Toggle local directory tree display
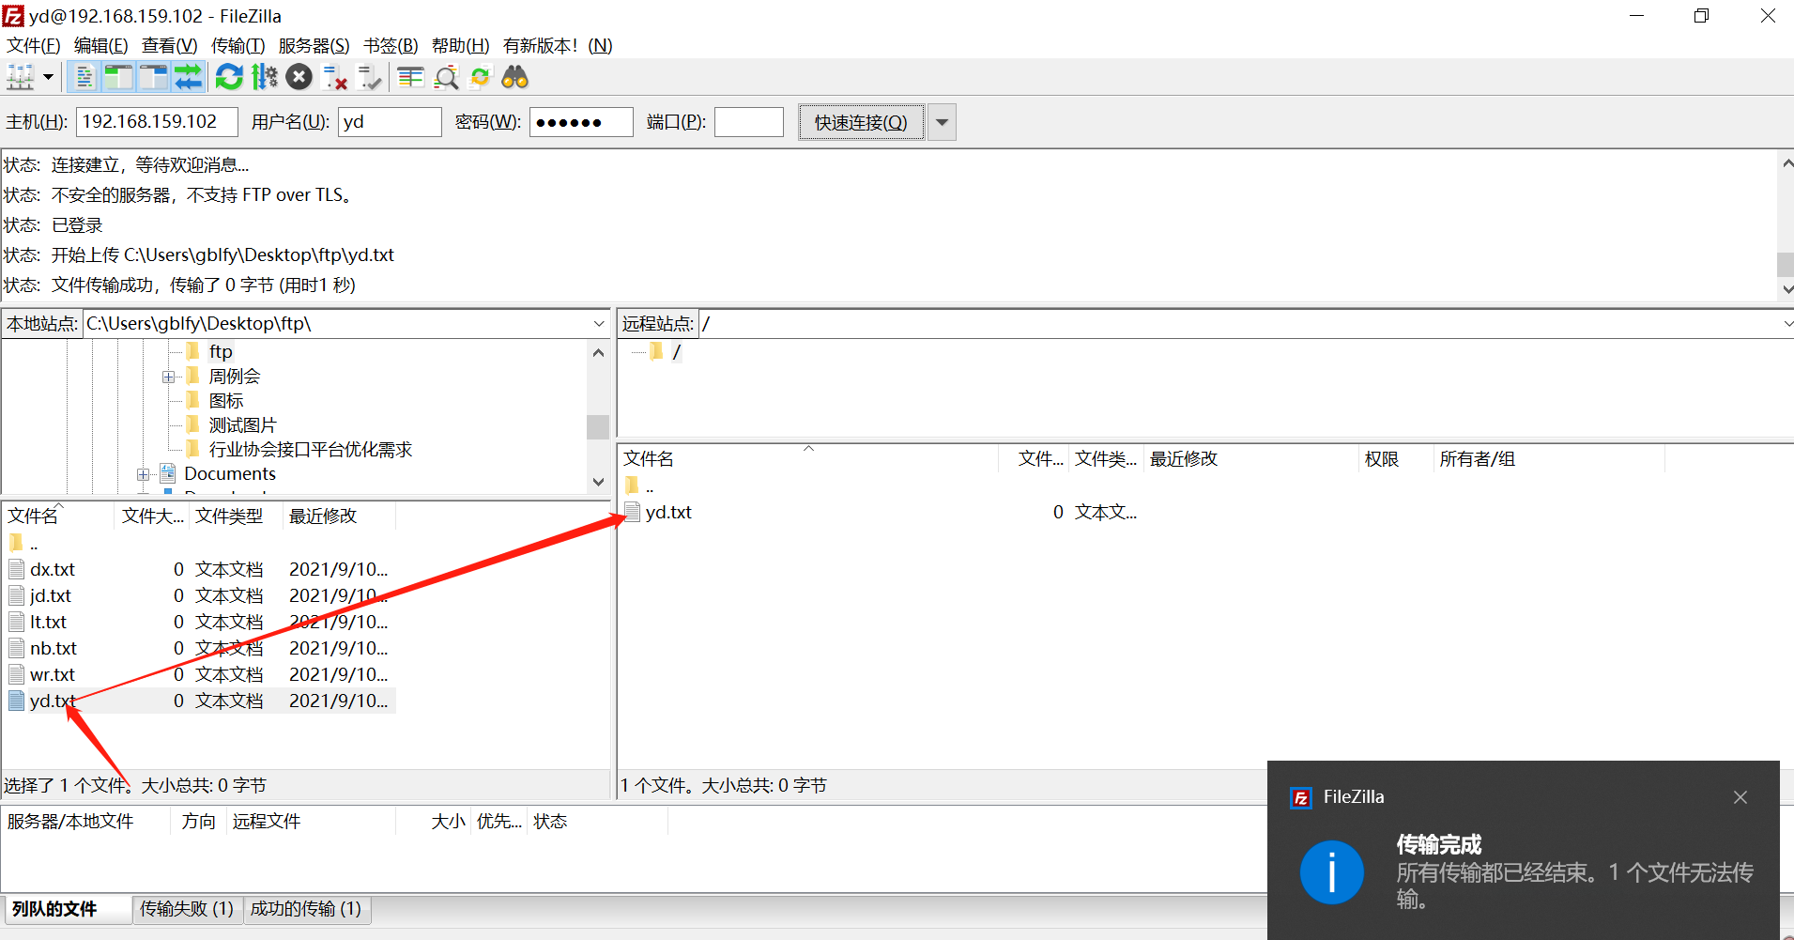Viewport: 1794px width, 940px height. click(118, 77)
